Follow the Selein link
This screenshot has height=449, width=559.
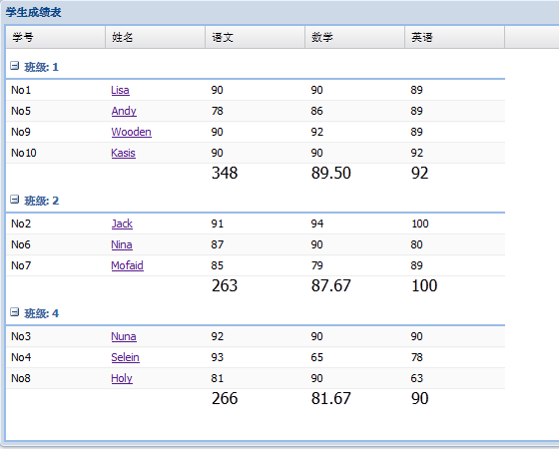tap(125, 357)
